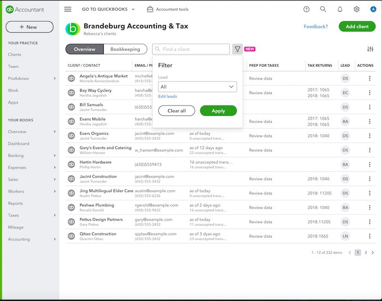Click the DS lead badge for Evers Organics
Image resolution: width=382 pixels, height=301 pixels.
tap(345, 136)
